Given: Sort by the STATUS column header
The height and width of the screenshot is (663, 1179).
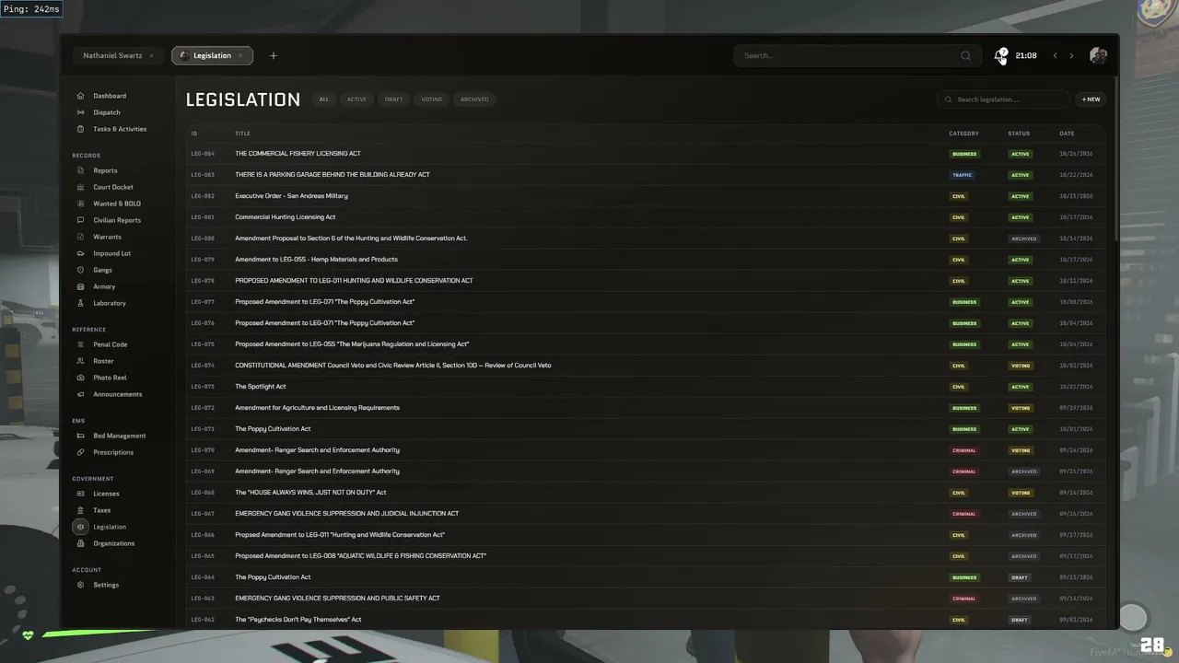Looking at the screenshot, I should (1019, 134).
